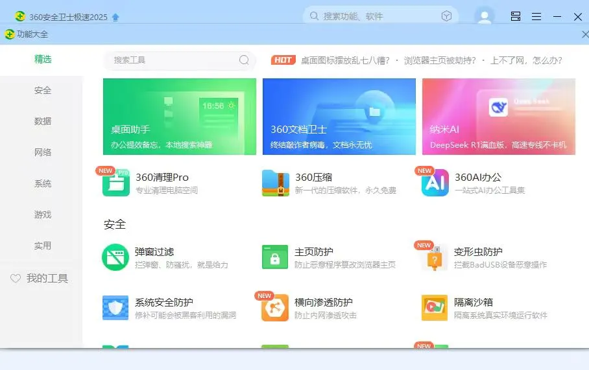
Task: Click the heart icon beside 我的工具
Action: pyautogui.click(x=16, y=279)
